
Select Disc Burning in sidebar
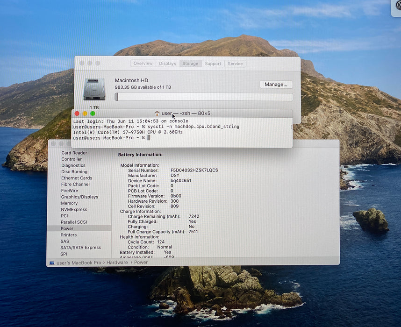[74, 171]
